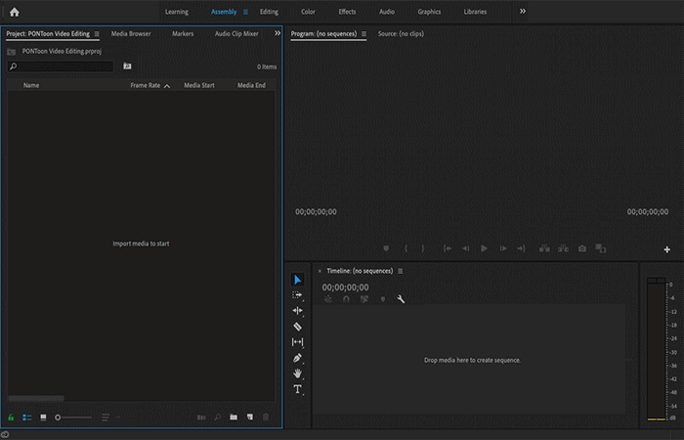Screen dimensions: 684x440
Task: Switch Project panel to List View
Action: pos(27,418)
